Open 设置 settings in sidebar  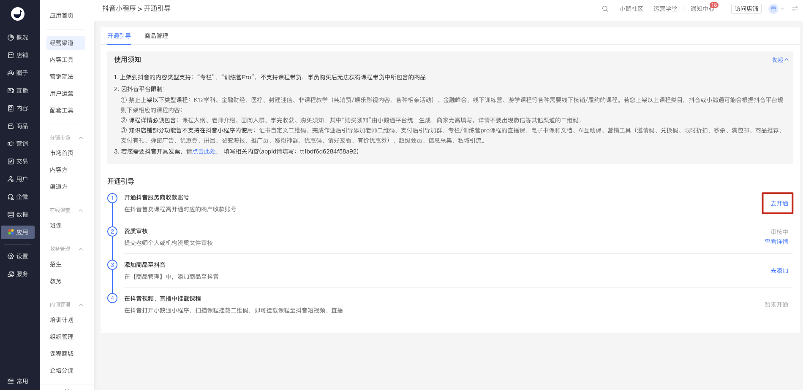[x=18, y=256]
